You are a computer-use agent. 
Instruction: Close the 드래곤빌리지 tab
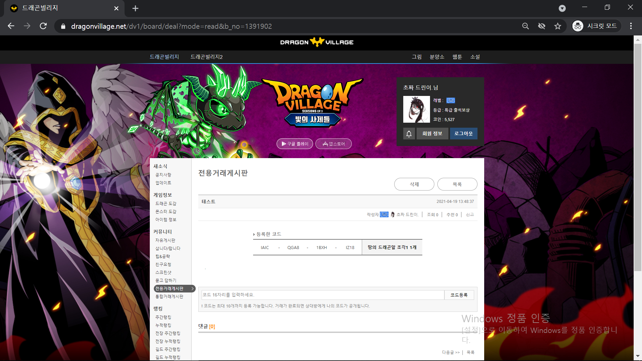116,8
